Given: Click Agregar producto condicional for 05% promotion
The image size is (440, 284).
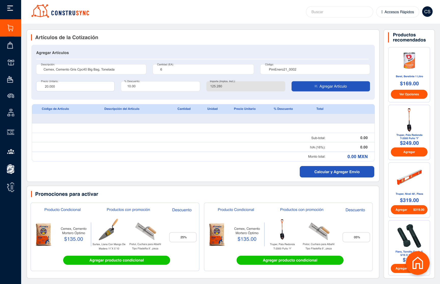Looking at the screenshot, I should (x=290, y=260).
